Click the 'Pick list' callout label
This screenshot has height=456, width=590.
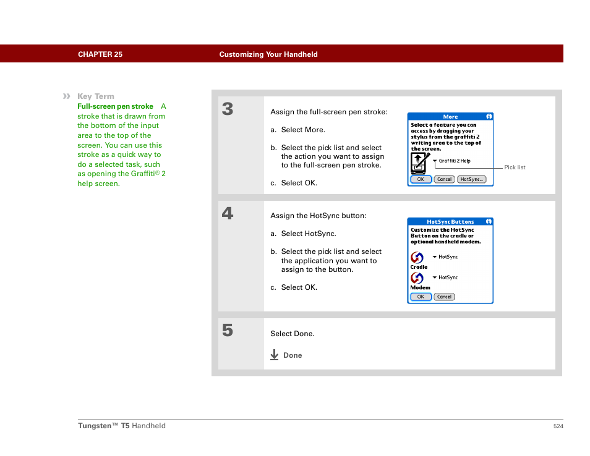point(515,167)
